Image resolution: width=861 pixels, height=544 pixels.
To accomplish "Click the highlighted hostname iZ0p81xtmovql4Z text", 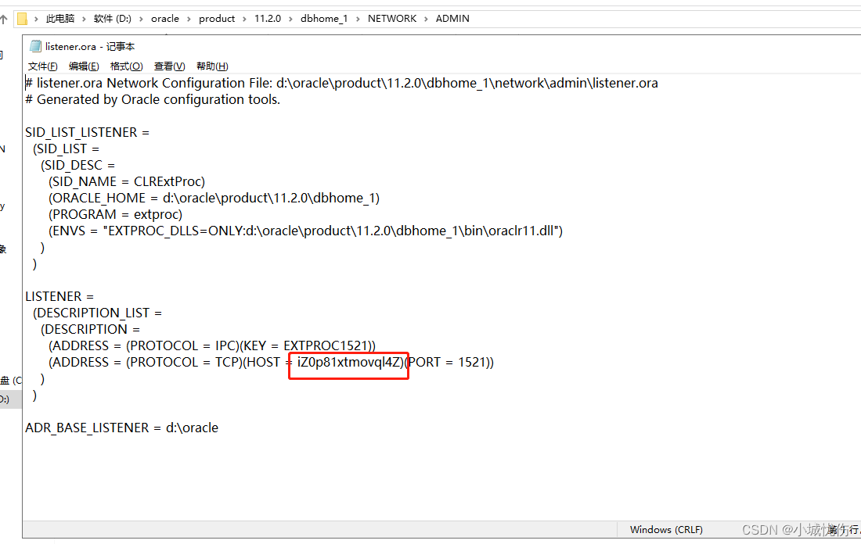I will click(x=348, y=362).
